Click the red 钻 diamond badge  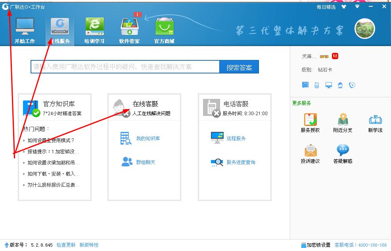point(335,56)
